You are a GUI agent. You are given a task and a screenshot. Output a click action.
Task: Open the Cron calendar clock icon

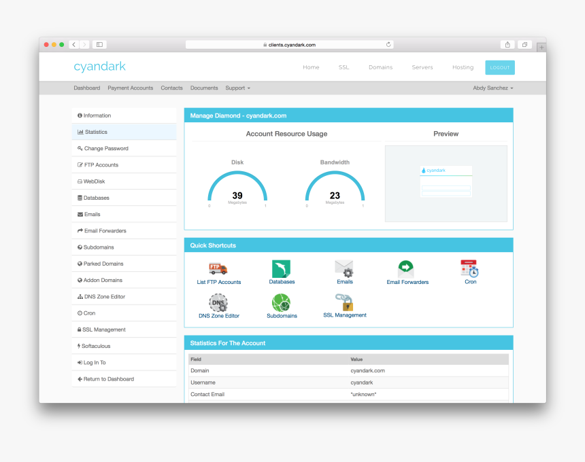[469, 268]
